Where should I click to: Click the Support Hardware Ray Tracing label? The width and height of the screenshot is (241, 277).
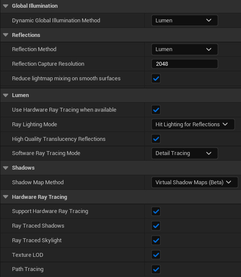pos(50,211)
